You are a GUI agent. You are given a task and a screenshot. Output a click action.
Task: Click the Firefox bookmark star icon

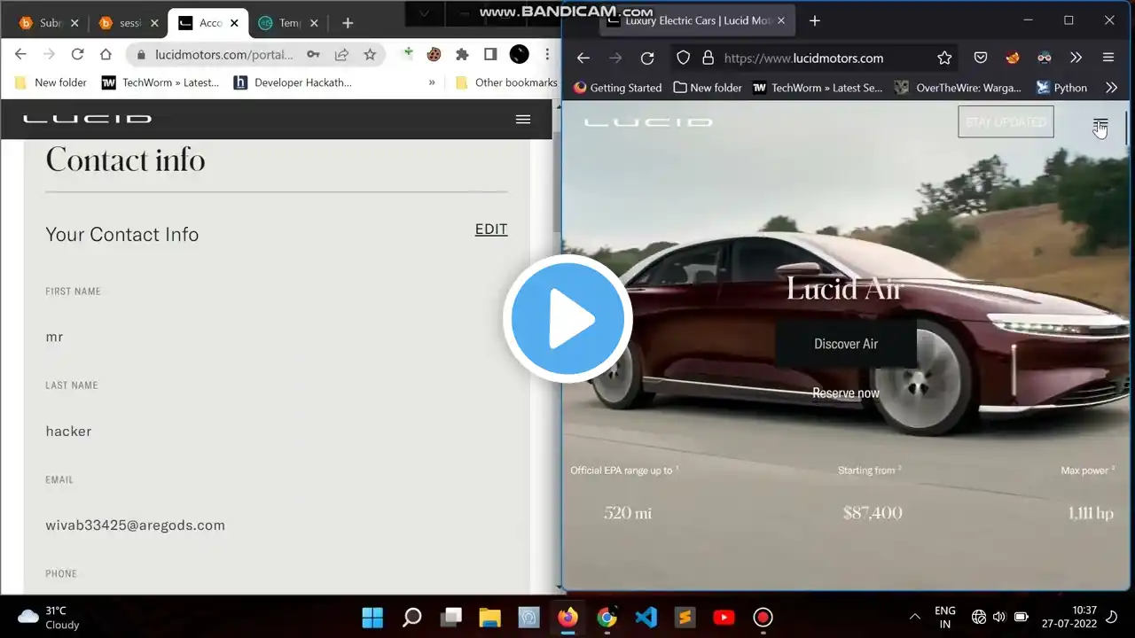click(x=944, y=58)
